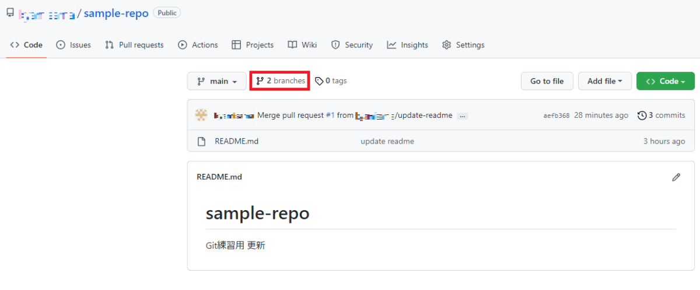Click the Git練習用 更新 text
Screen dimensions: 700x290
tap(236, 246)
